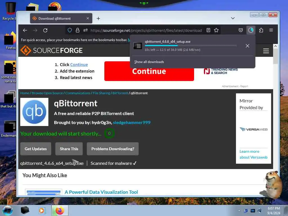This screenshot has height=216, width=288.
Task: Click the Trending News & Search logo
Action: point(220,71)
